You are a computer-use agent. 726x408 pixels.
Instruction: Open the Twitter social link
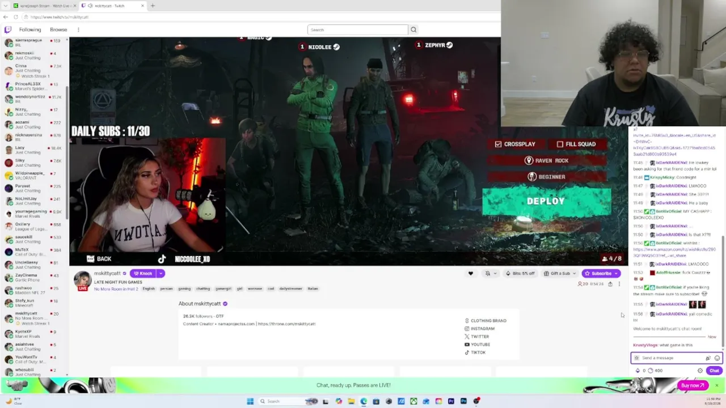pos(476,337)
